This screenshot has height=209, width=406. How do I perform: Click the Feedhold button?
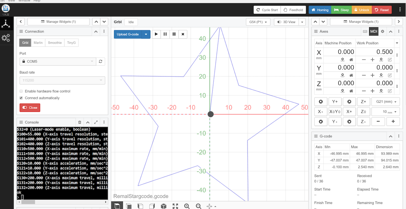pos(293,10)
